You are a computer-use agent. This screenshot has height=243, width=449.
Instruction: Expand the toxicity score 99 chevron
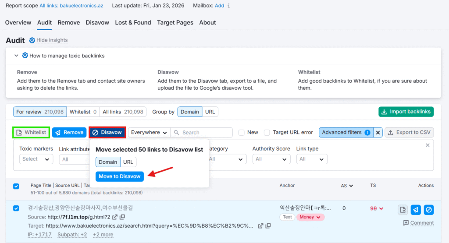pos(381,208)
